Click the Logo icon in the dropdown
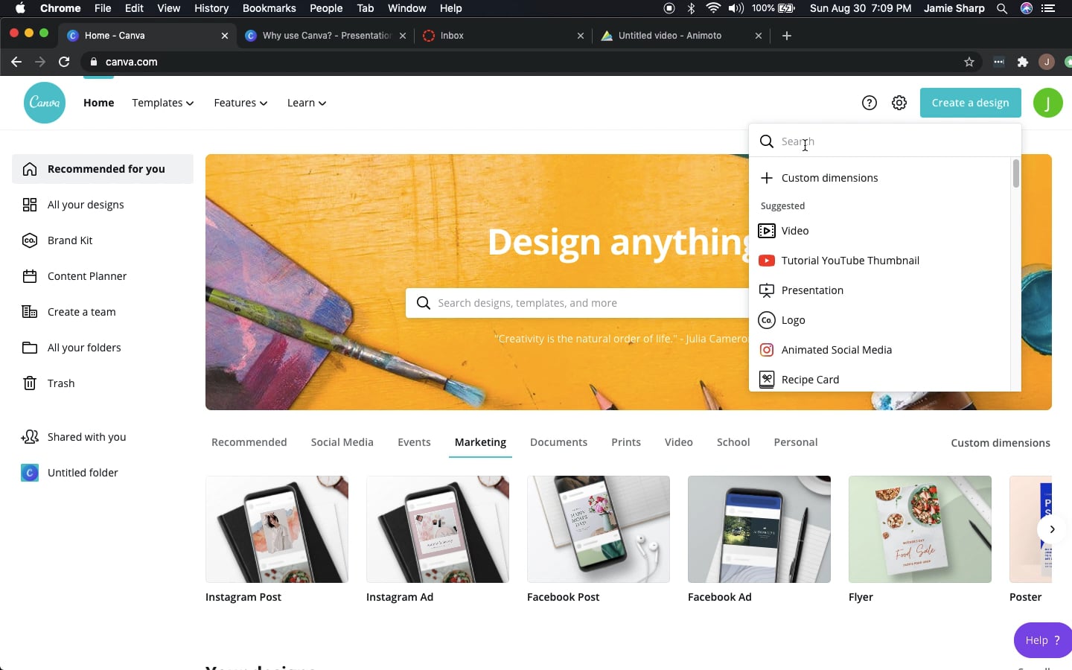1072x670 pixels. click(x=767, y=320)
